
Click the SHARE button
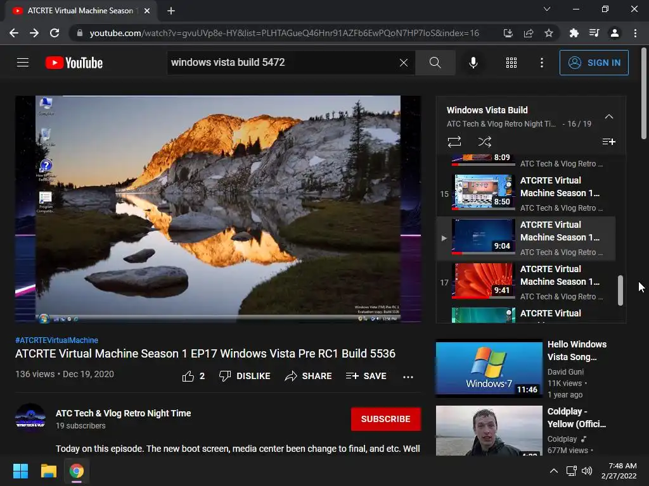[309, 376]
